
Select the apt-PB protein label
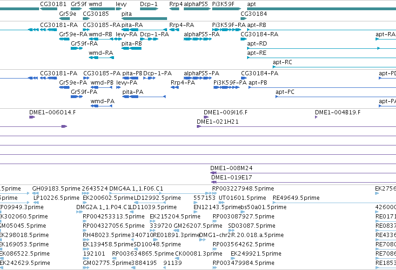click(258, 83)
